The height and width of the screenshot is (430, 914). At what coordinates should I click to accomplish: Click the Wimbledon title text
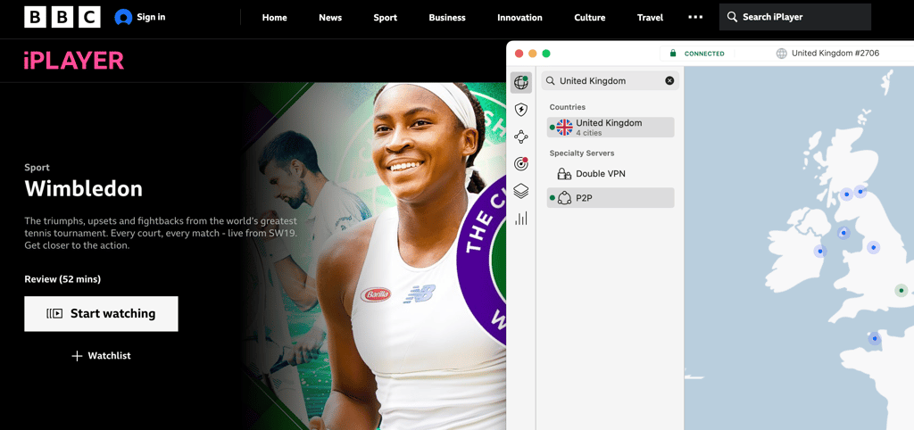coord(83,188)
